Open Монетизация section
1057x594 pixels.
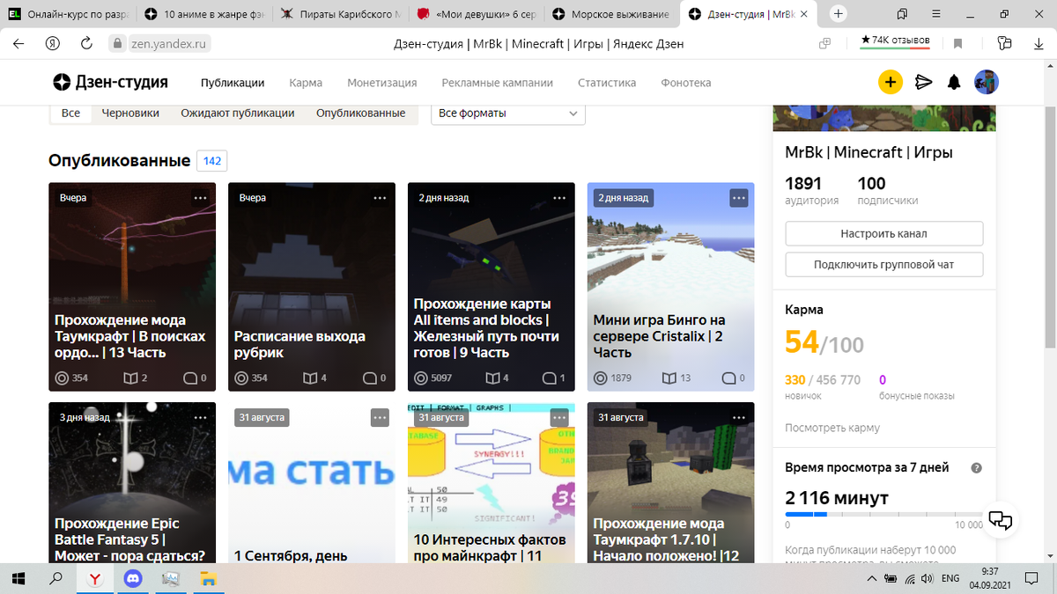pos(381,83)
